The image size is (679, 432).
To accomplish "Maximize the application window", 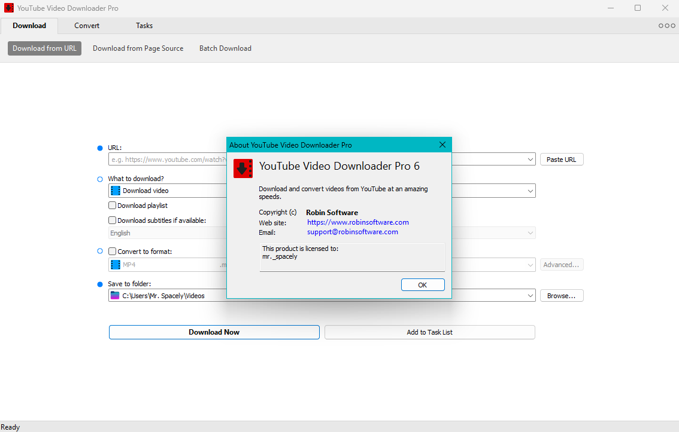I will 638,8.
